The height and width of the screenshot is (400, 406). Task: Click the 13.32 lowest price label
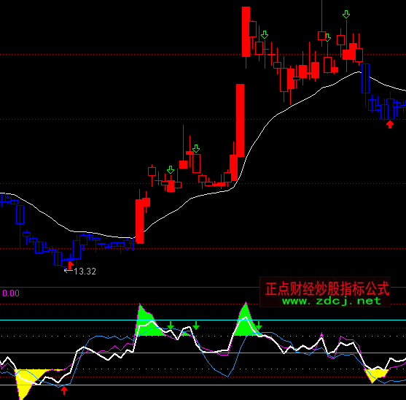point(85,272)
